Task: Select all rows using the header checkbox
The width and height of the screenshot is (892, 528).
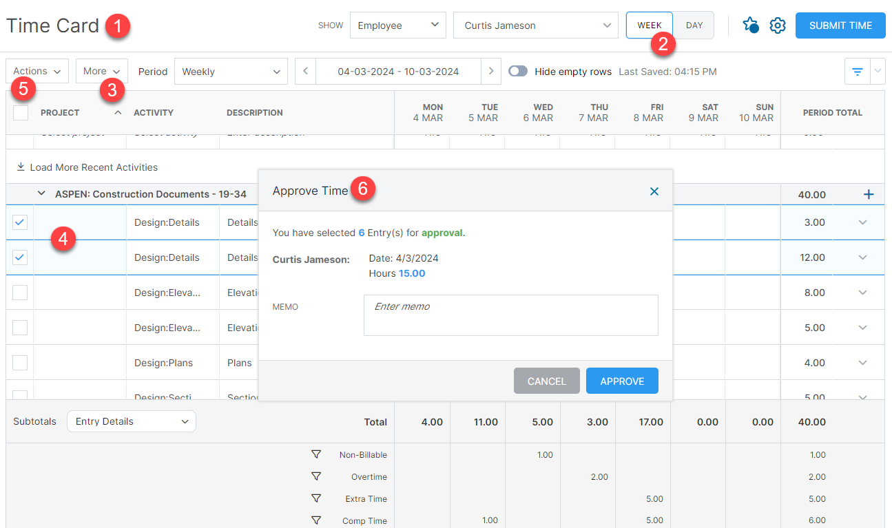Action: [x=20, y=112]
